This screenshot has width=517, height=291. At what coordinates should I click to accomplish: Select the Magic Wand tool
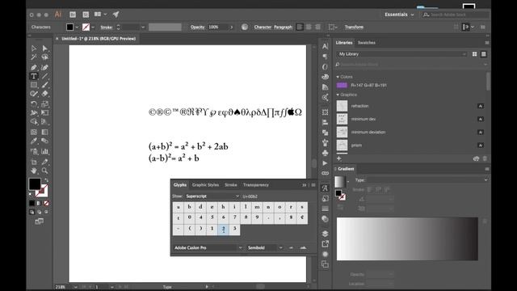click(34, 57)
